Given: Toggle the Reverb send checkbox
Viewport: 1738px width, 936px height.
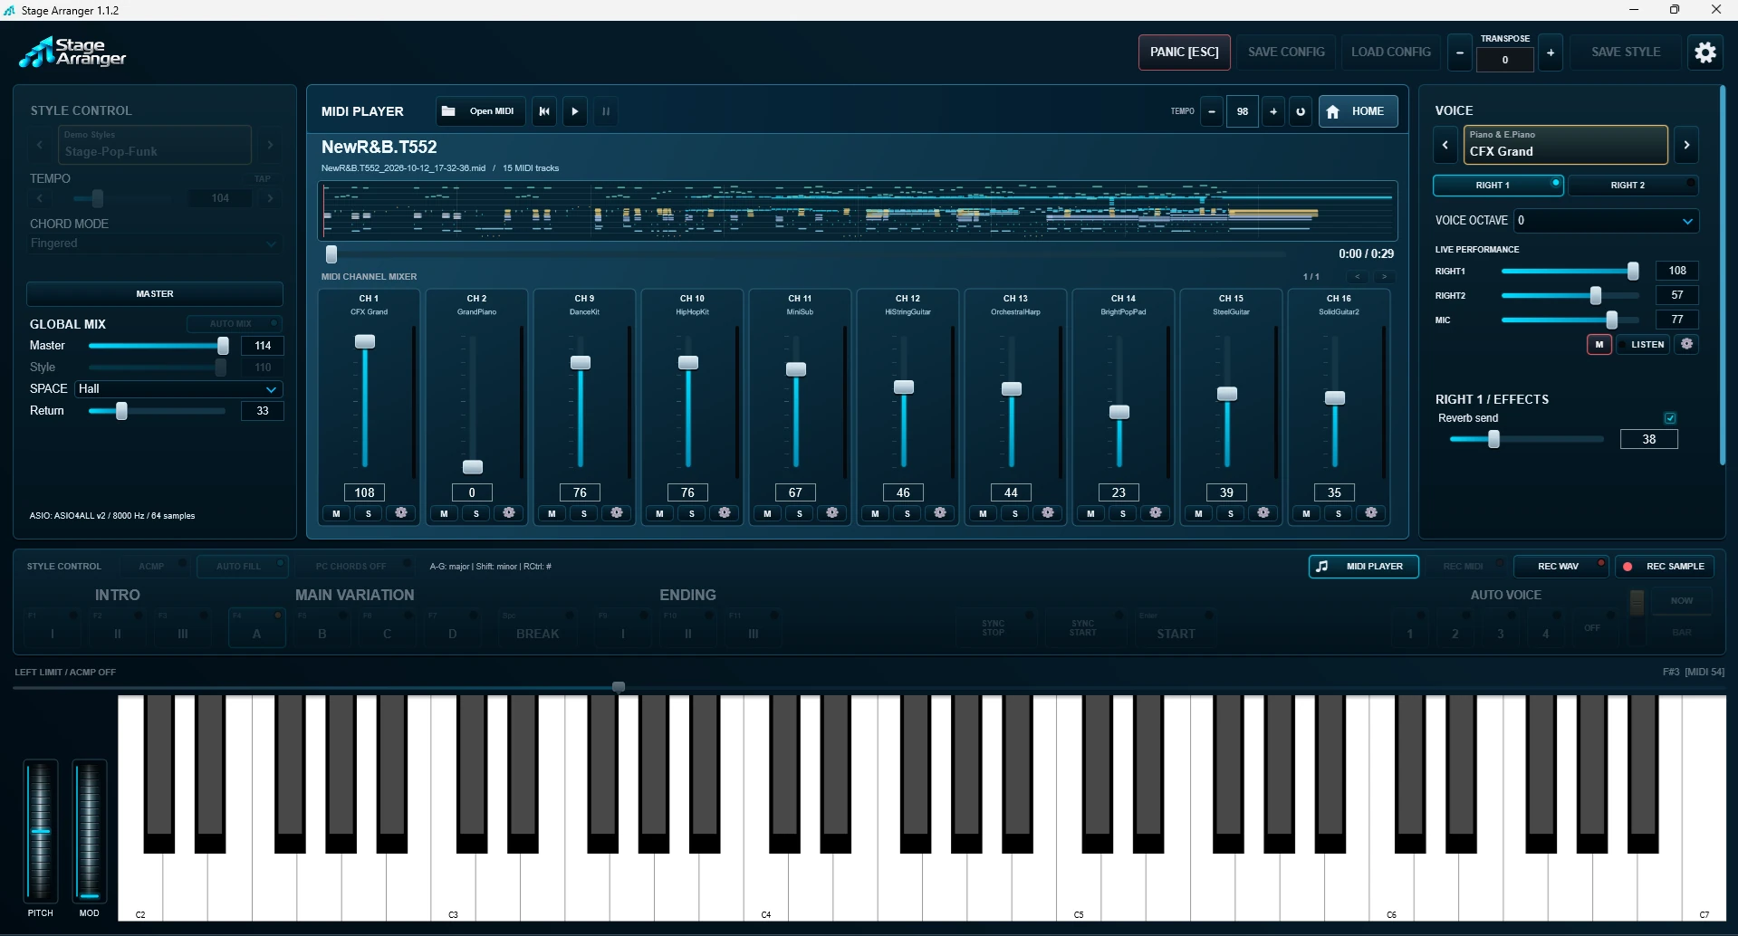Looking at the screenshot, I should pyautogui.click(x=1670, y=418).
